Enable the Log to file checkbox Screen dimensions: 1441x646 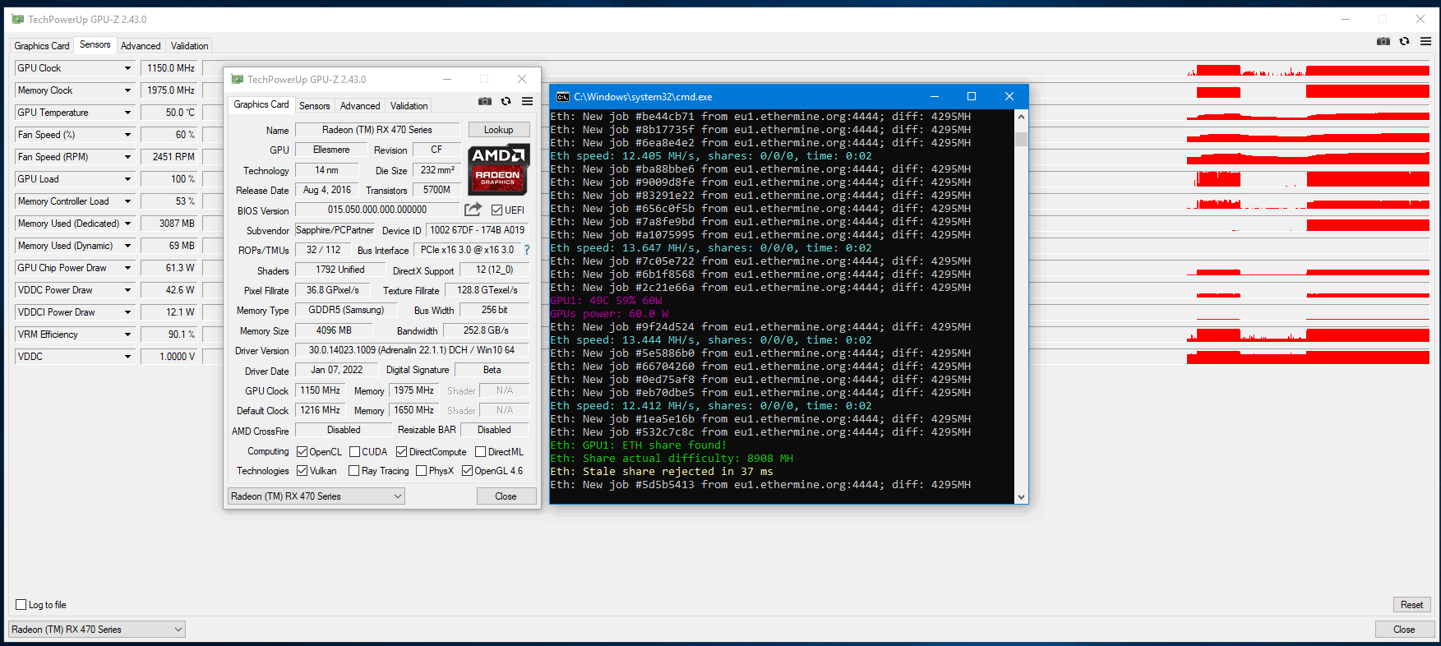pyautogui.click(x=21, y=605)
